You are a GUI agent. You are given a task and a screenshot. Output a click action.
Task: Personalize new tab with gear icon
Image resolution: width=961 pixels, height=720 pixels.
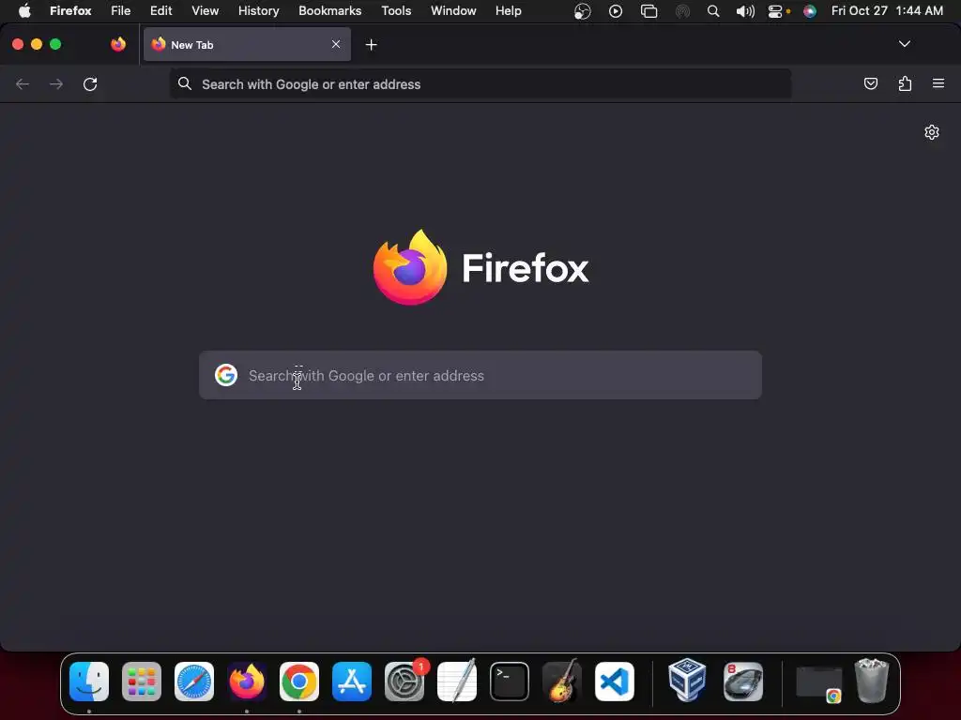(x=932, y=132)
